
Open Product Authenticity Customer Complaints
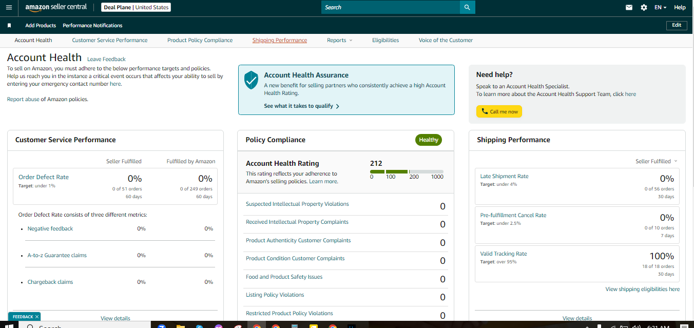[298, 240]
